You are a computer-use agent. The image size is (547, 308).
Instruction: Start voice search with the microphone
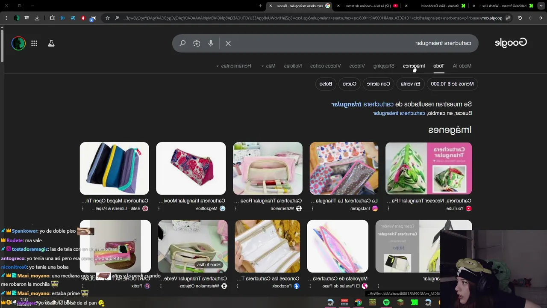(211, 43)
